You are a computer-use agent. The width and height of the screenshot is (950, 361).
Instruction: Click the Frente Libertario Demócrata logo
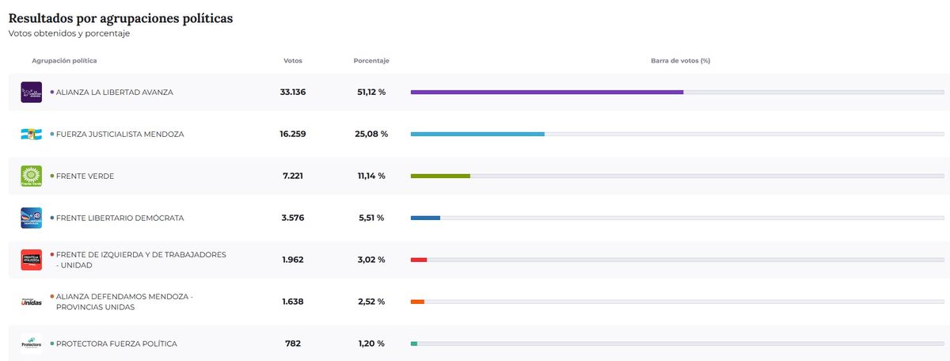[x=31, y=218]
